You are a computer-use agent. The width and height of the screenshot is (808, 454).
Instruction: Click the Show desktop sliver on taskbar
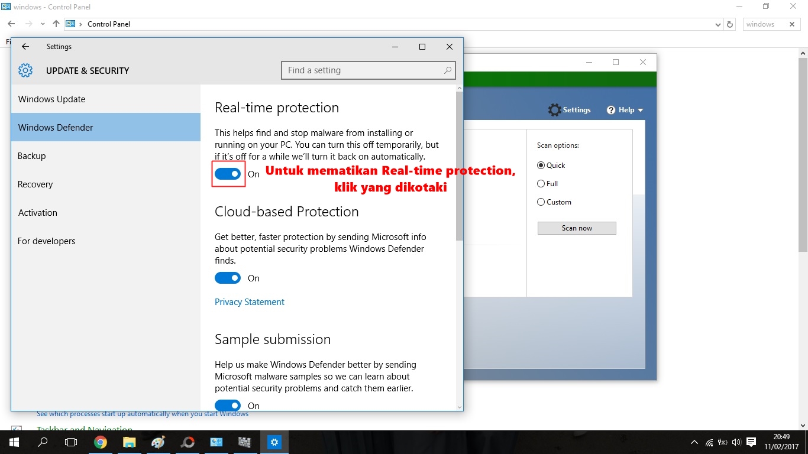tap(806, 442)
